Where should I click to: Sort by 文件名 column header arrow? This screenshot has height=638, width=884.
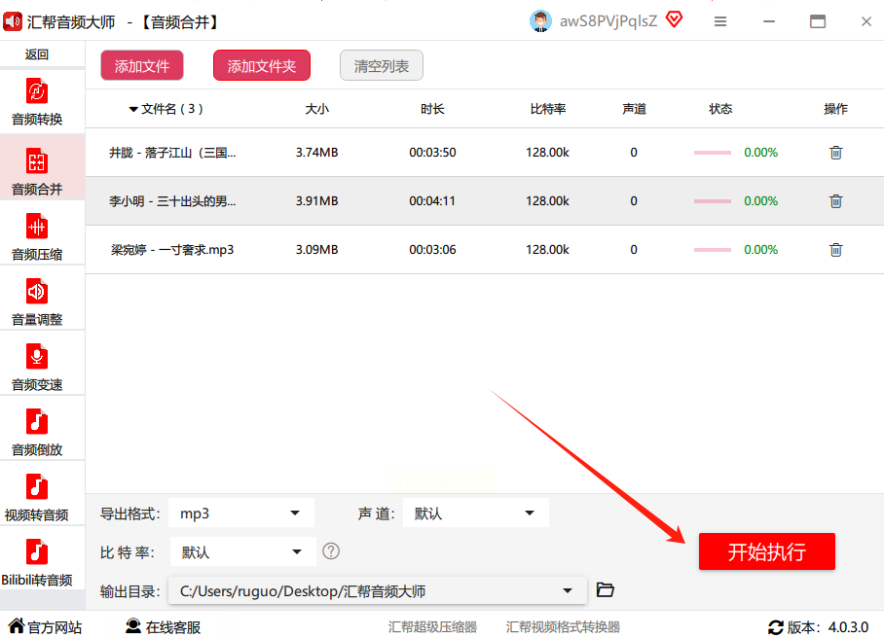tap(133, 109)
